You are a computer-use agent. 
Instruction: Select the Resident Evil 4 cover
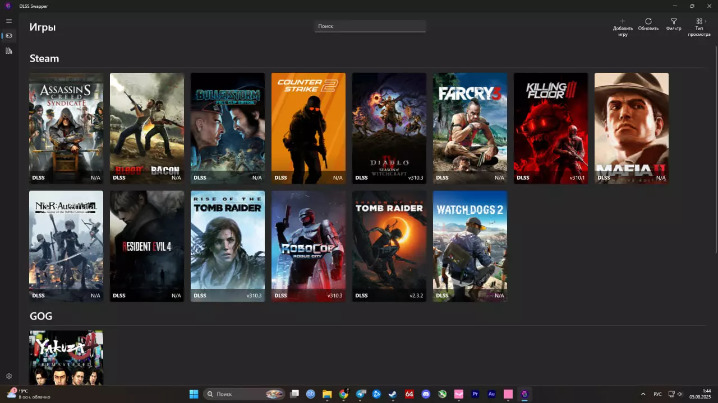click(x=147, y=246)
